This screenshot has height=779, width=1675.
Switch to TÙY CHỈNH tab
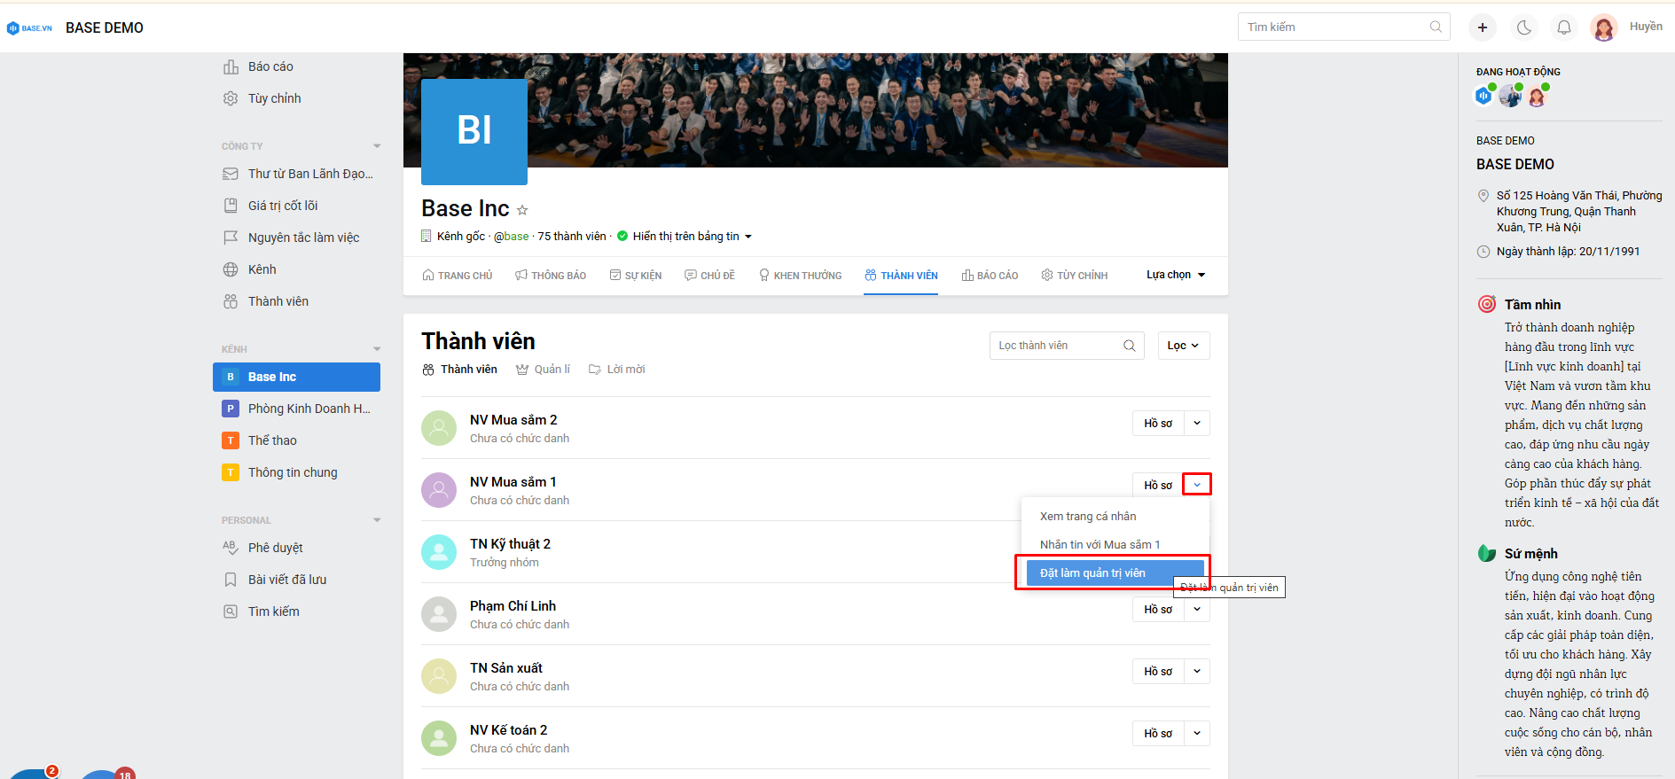1074,276
